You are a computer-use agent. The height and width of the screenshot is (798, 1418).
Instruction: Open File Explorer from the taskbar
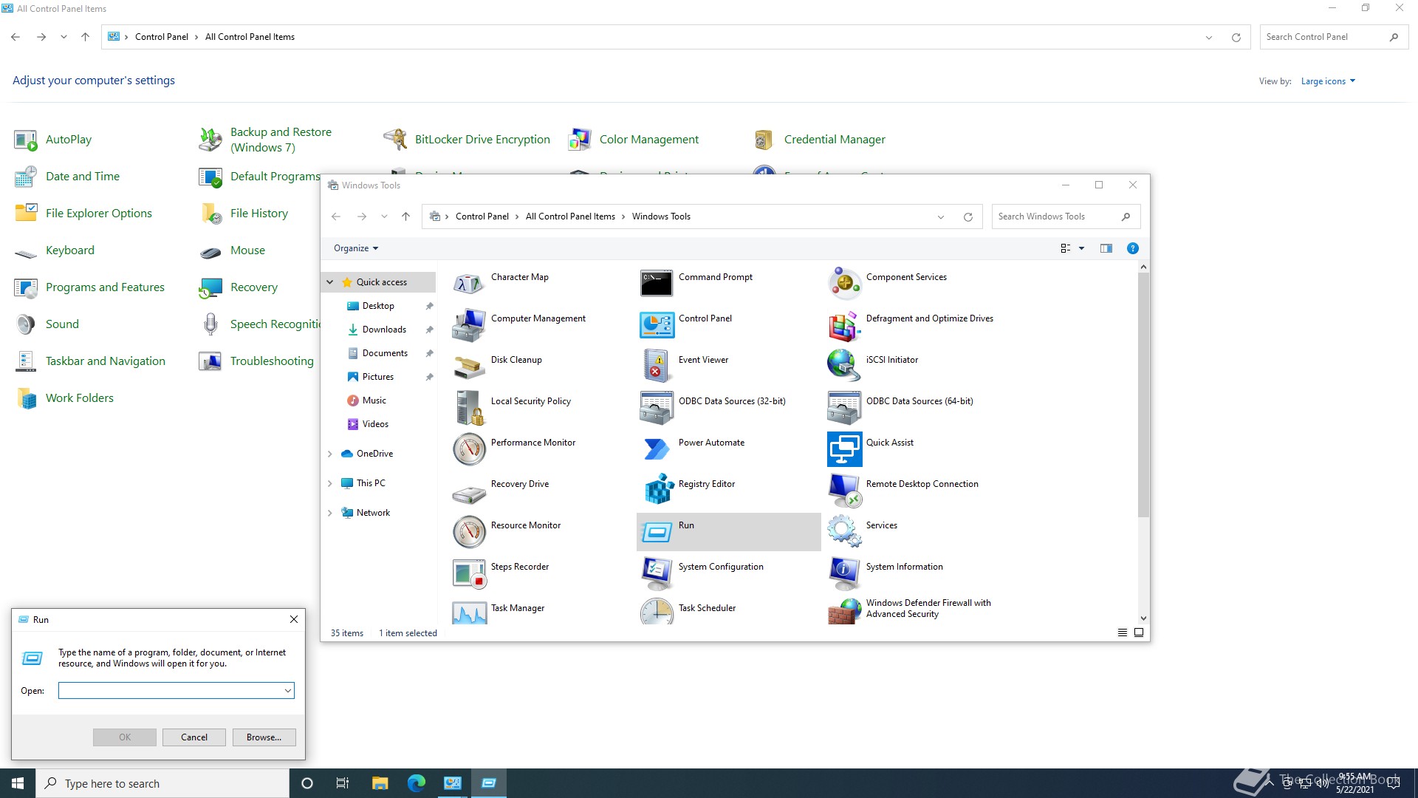[x=380, y=783]
